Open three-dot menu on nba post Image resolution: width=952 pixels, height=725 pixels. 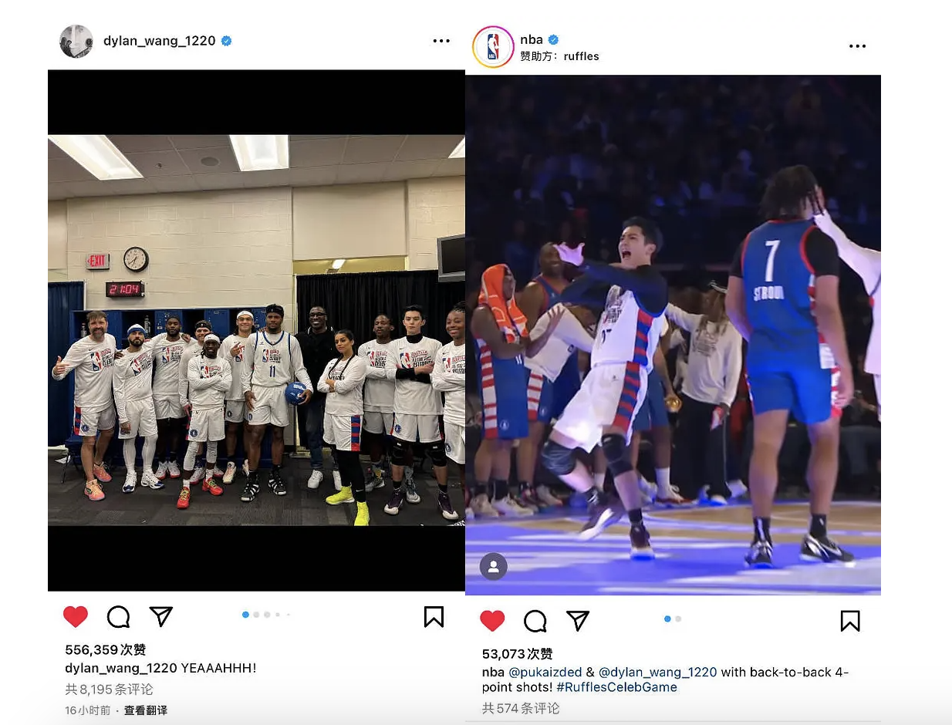[857, 46]
